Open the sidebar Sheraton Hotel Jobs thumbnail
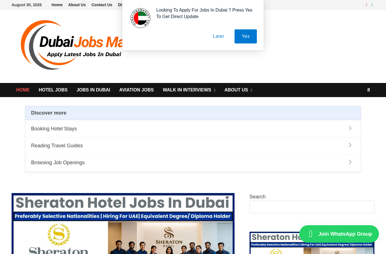This screenshot has width=386, height=254. click(x=312, y=243)
